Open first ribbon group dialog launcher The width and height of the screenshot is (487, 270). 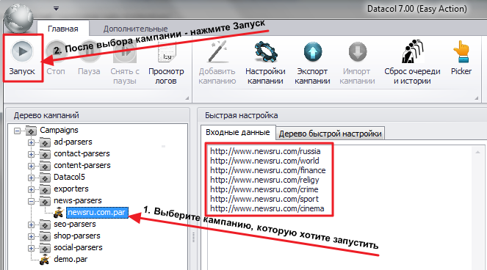(x=187, y=98)
